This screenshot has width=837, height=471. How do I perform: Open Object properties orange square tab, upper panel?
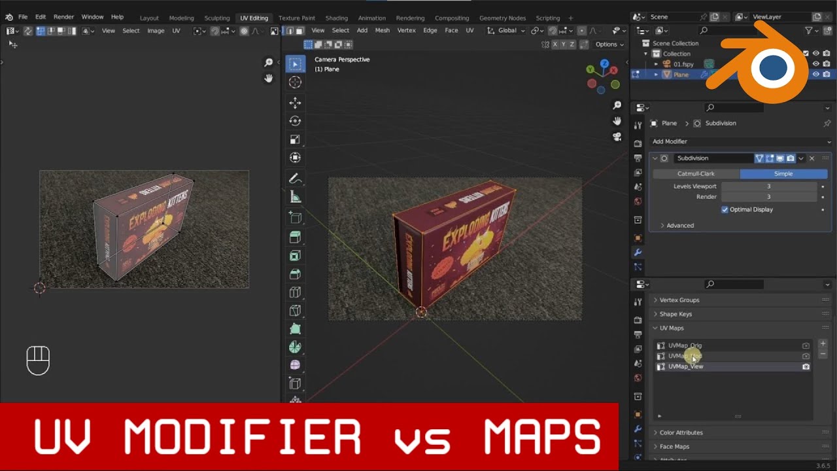click(x=638, y=238)
